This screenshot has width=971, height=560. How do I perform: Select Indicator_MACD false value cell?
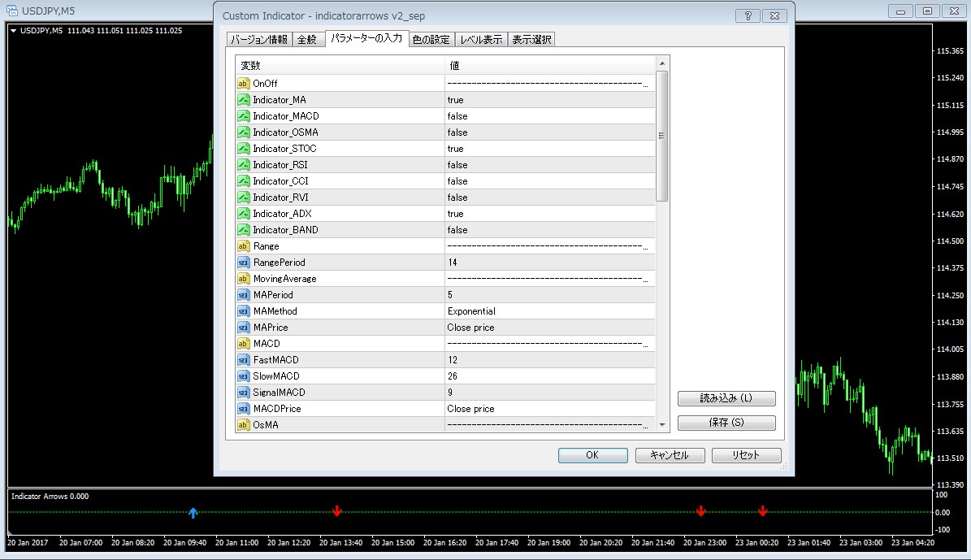(x=550, y=116)
